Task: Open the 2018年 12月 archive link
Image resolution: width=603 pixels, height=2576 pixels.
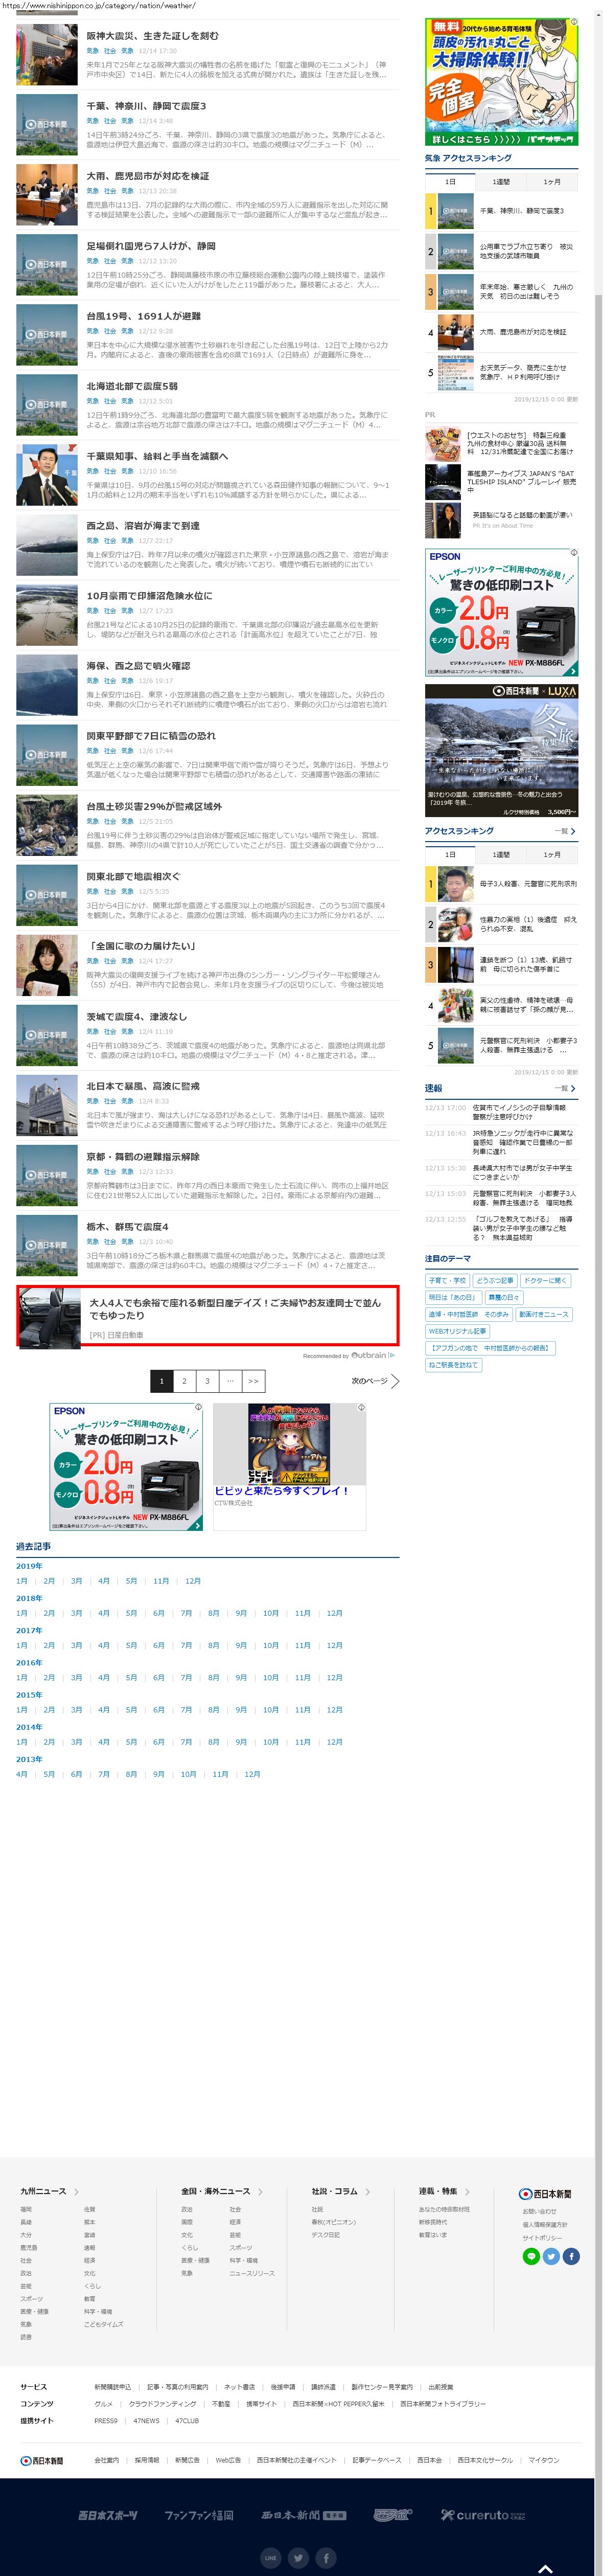Action: coord(334,1613)
